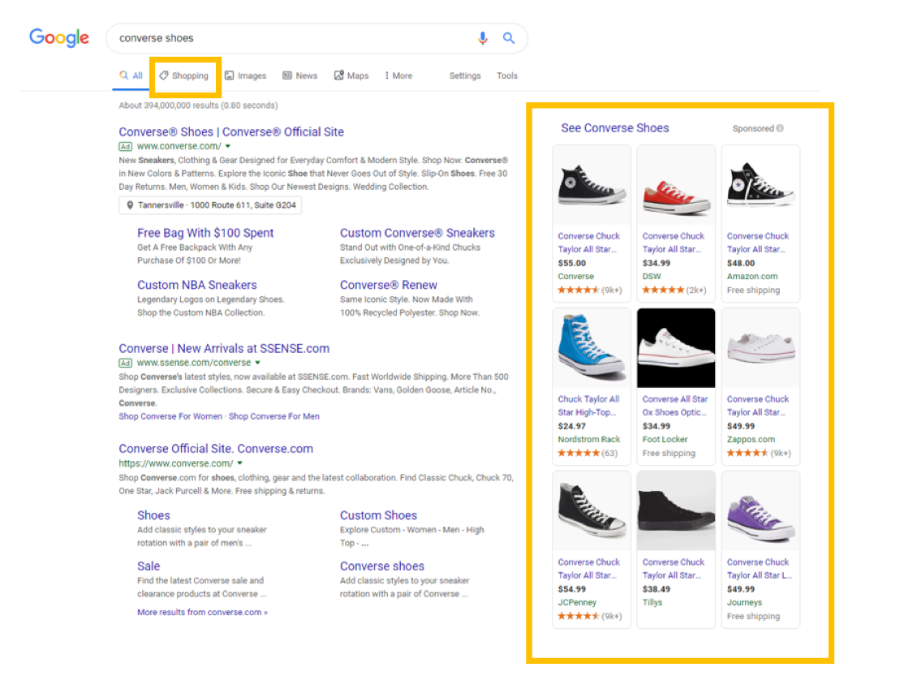This screenshot has width=913, height=693.
Task: Click the Sponsored info icon
Action: coord(780,128)
